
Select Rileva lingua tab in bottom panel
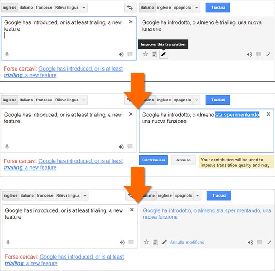point(68,196)
